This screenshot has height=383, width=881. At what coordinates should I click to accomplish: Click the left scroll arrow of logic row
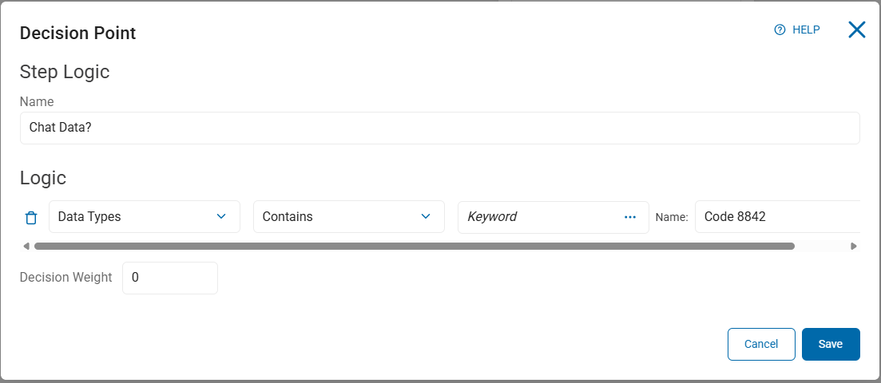(26, 247)
